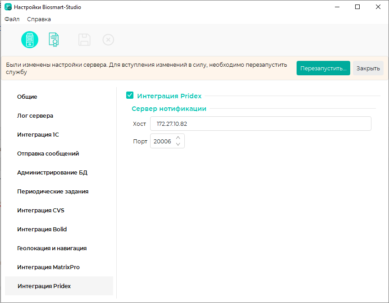The height and width of the screenshot is (303, 389).
Task: Maximize the Biosmart-Studio settings window
Action: pos(357,7)
